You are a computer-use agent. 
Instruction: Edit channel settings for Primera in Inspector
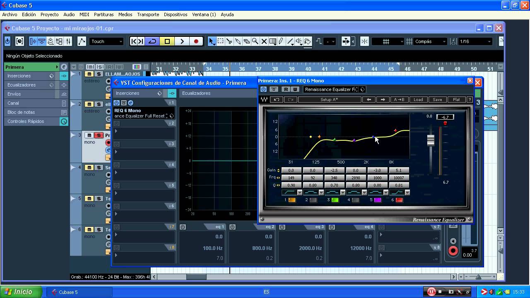pos(63,67)
